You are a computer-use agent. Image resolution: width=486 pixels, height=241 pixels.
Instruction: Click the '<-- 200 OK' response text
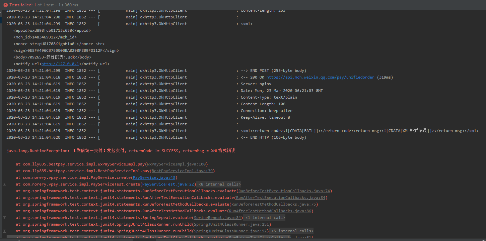click(x=253, y=77)
